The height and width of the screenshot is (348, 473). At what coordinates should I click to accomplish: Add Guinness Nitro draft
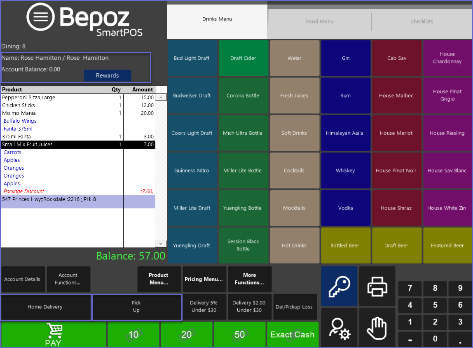192,170
